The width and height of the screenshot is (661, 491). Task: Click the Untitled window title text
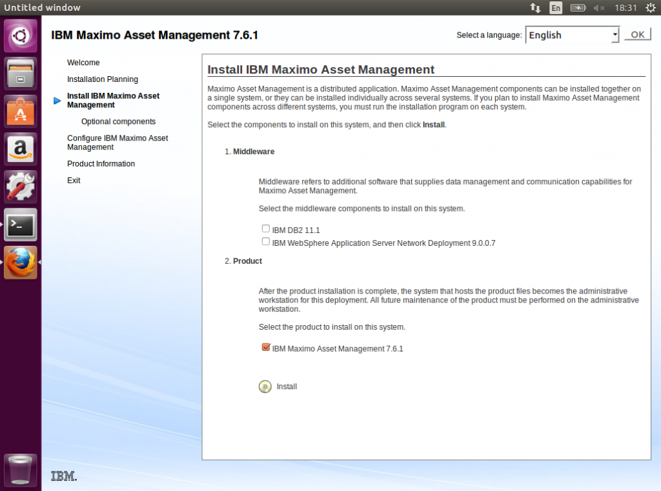42,8
